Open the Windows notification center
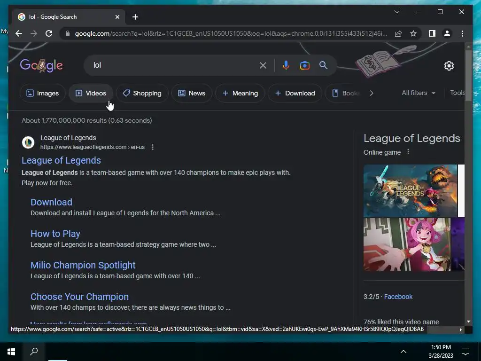The image size is (481, 361). pos(465,352)
